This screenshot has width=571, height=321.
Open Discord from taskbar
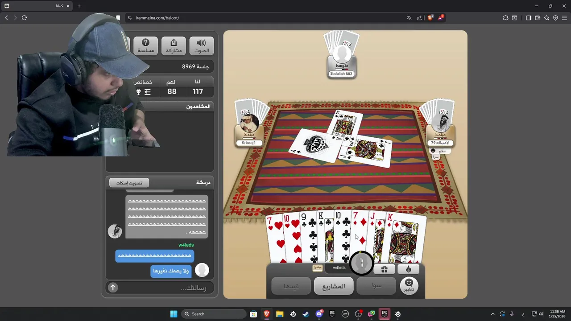(x=319, y=314)
